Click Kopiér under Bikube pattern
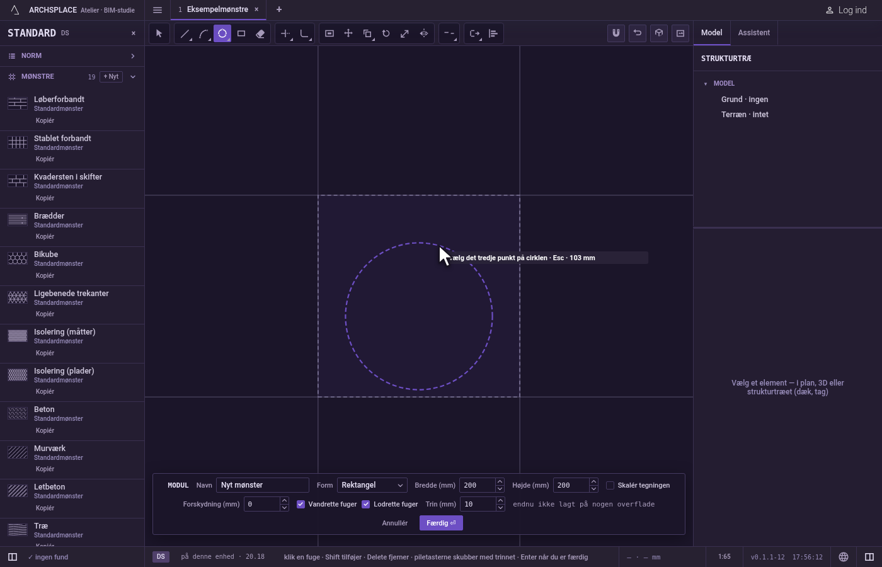The image size is (882, 567). click(45, 275)
